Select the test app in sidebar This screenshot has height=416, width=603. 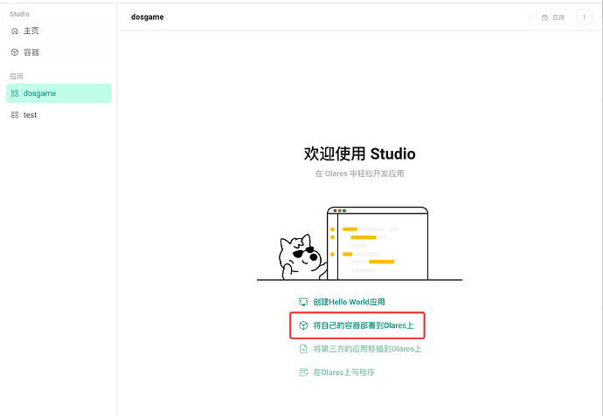[x=59, y=115]
